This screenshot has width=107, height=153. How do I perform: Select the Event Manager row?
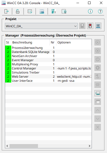click(x=48, y=60)
